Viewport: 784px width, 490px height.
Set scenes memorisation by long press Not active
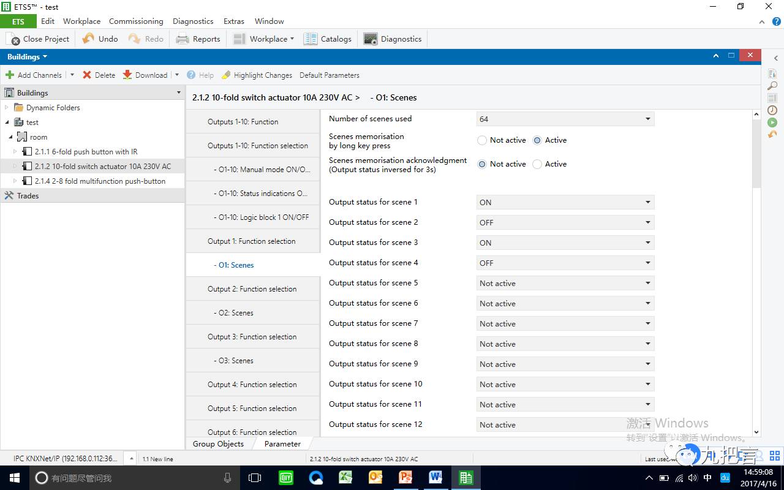[x=482, y=140]
